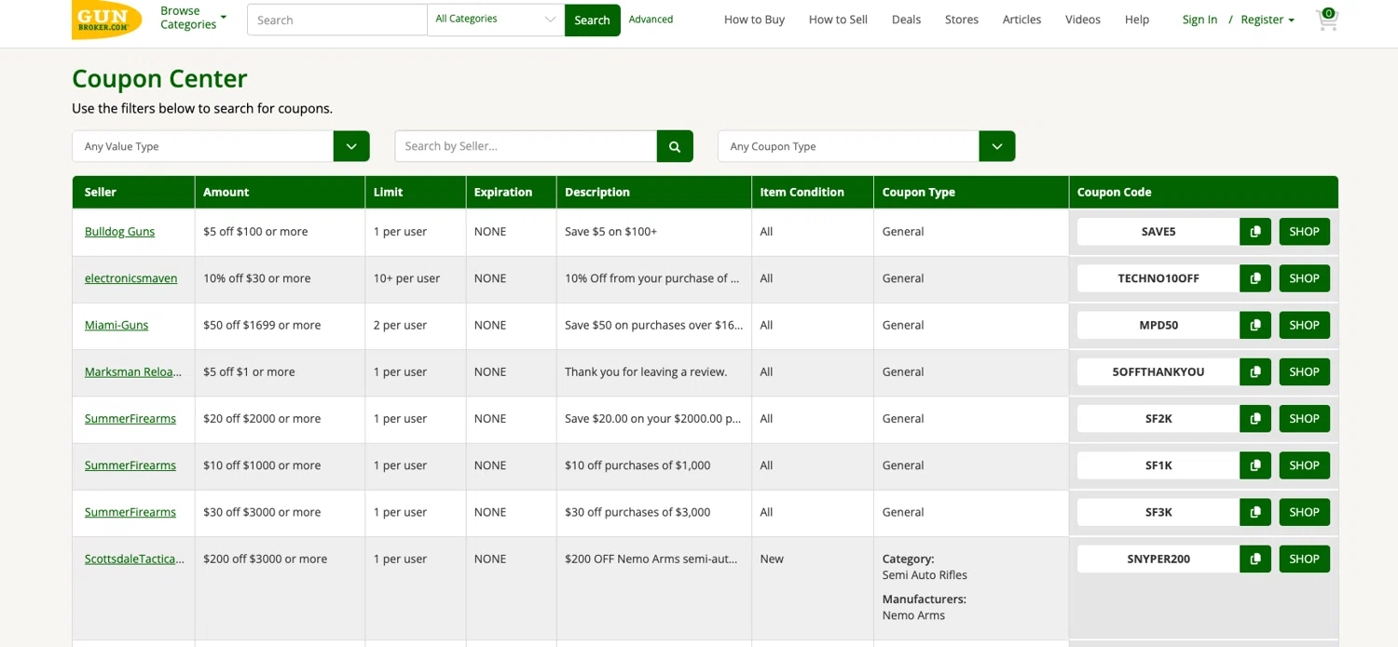The height and width of the screenshot is (647, 1398).
Task: Open the Any Coupon Type dropdown
Action: pyautogui.click(x=996, y=146)
